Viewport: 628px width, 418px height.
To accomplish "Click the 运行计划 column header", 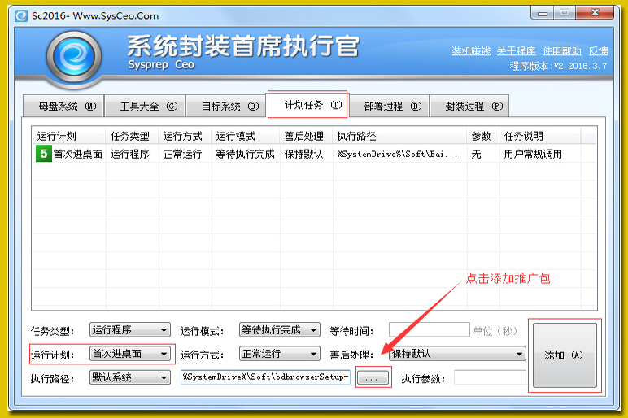I will (69, 136).
